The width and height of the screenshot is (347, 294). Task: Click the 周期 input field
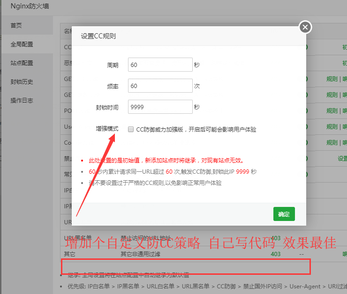160,65
